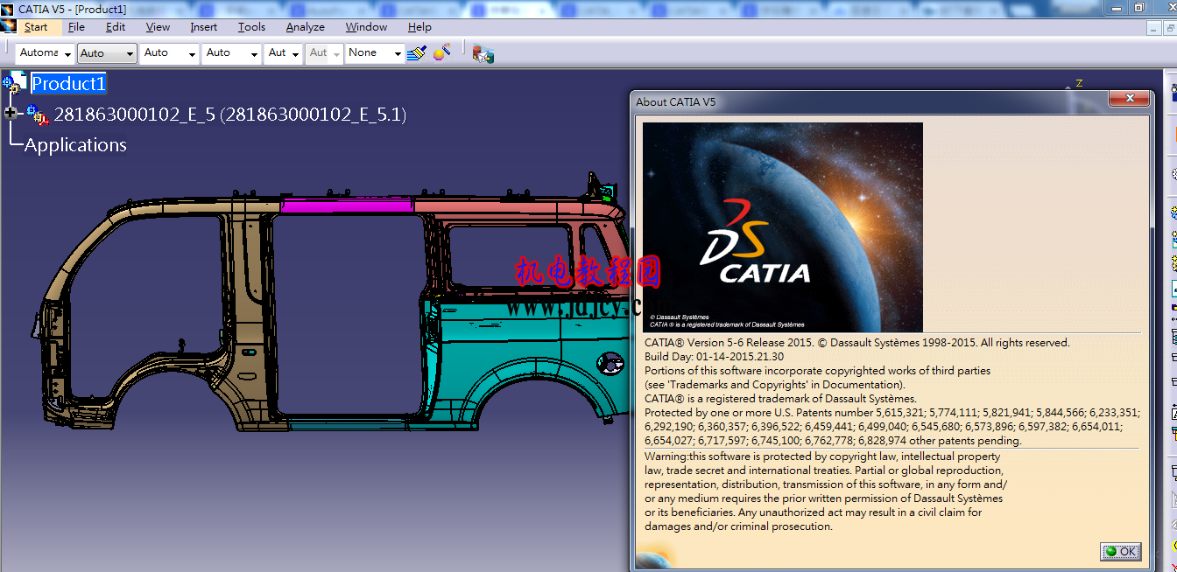Click the "Warning:this software is protected" line
Screen dimensions: 1177x572
822,457
